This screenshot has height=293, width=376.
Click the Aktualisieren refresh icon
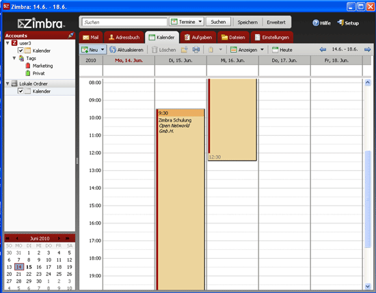[113, 50]
